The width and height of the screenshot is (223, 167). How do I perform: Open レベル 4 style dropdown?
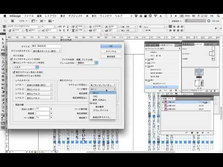point(39,98)
